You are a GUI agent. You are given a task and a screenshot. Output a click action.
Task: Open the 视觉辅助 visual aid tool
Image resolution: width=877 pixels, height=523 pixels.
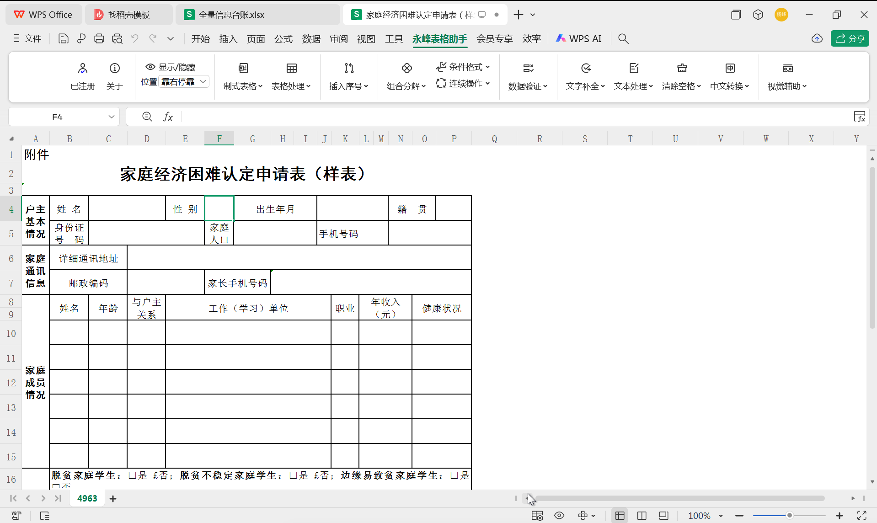pyautogui.click(x=787, y=77)
